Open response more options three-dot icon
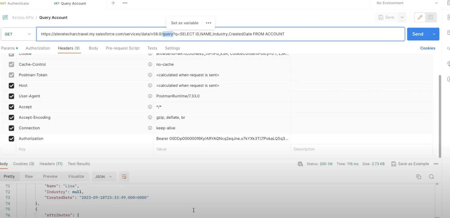 click(436, 164)
